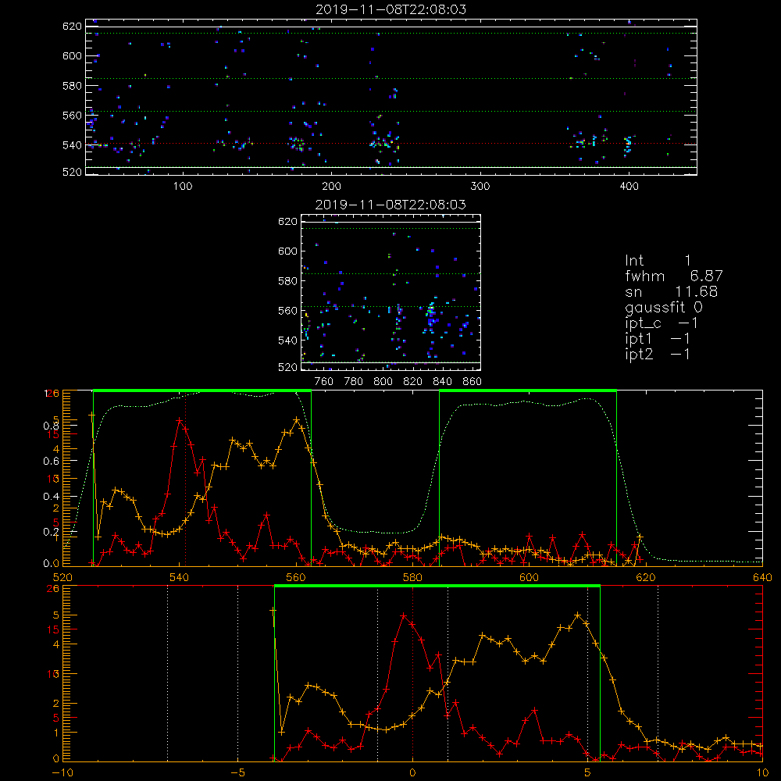781x781 pixels.
Task: Click x-axis label 580 on profile plot
Action: coord(412,577)
